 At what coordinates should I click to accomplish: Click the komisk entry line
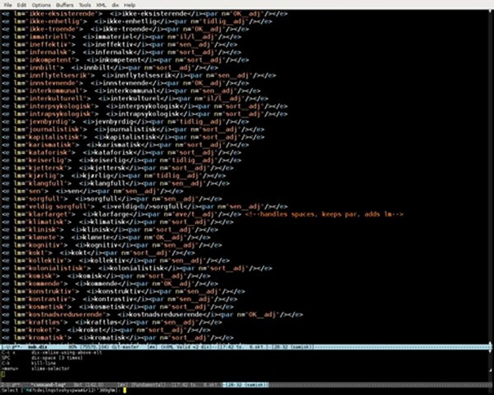(106, 276)
